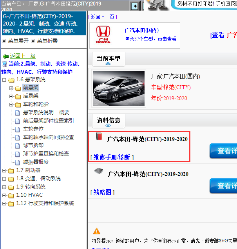
Task: Select the 1.10 HVAC label
Action: (29, 195)
